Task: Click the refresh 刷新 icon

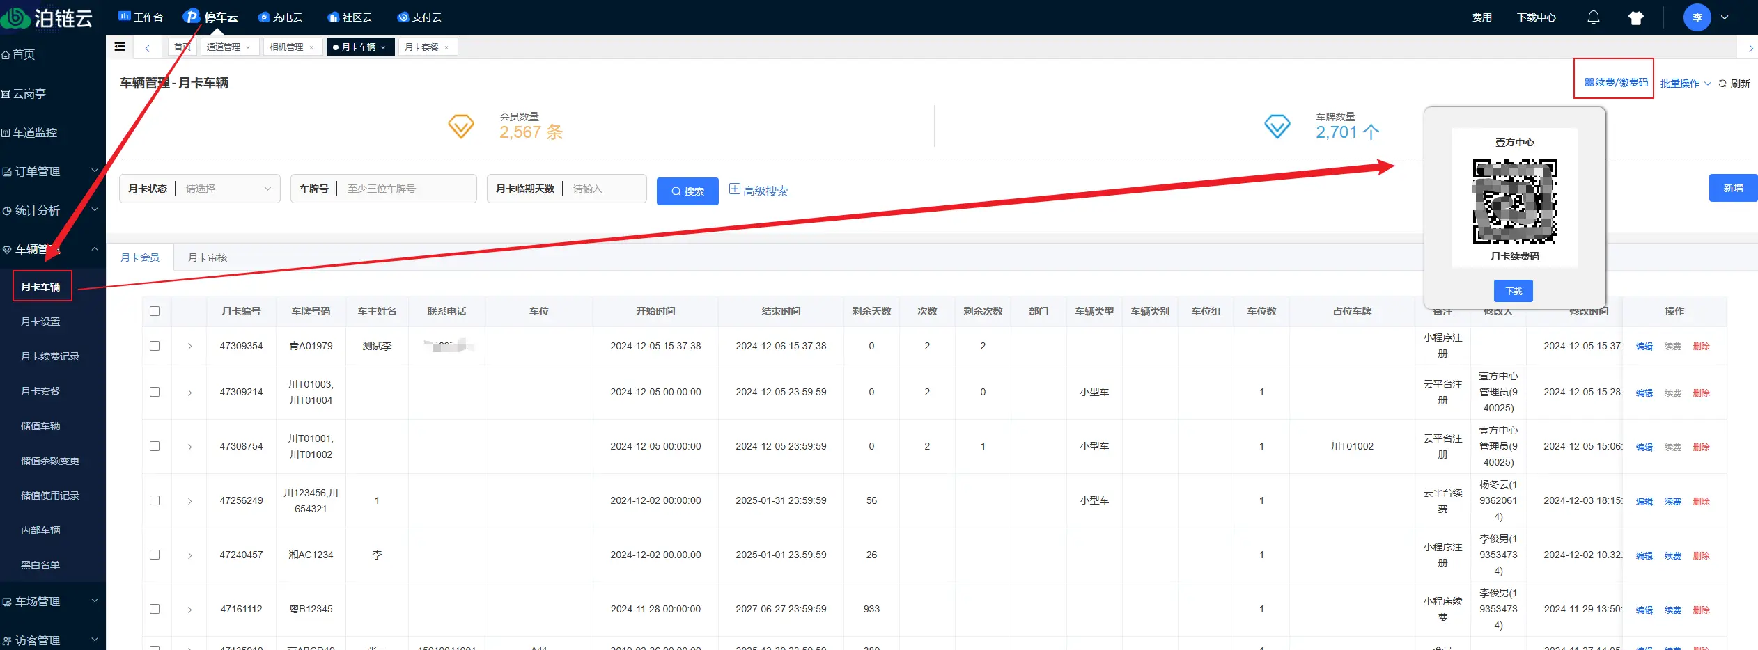Action: (1722, 84)
